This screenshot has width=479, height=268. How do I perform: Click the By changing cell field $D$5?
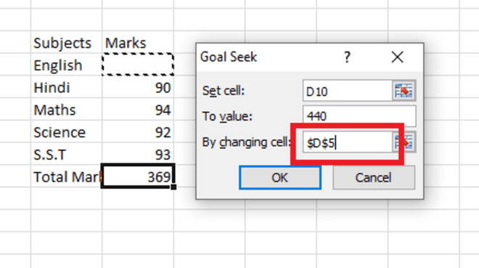pos(348,142)
